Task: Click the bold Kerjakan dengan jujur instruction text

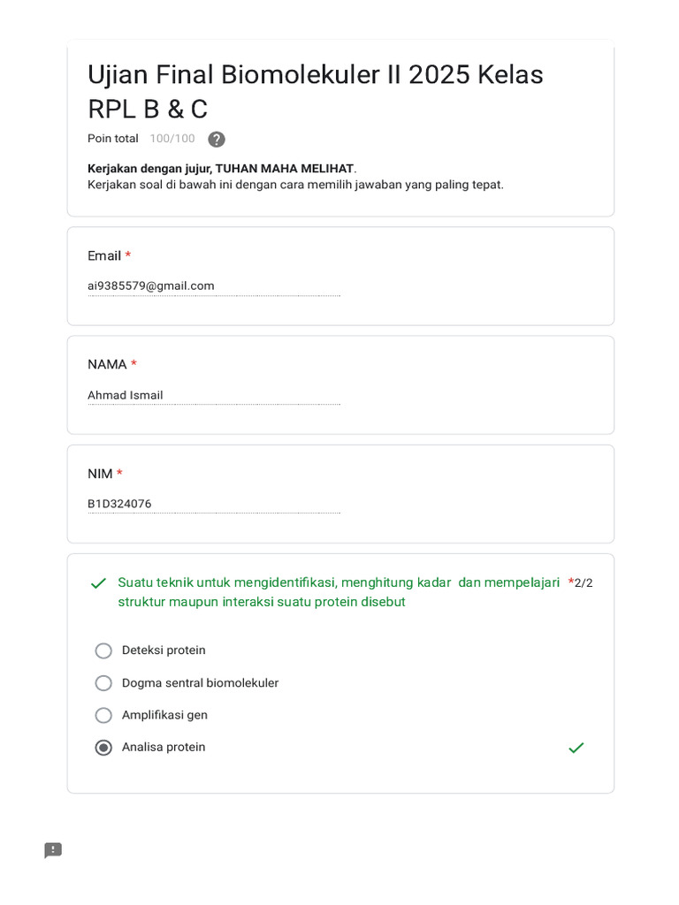Action: point(221,169)
